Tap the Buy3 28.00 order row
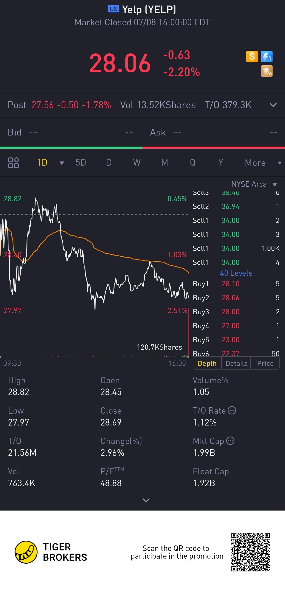The image size is (285, 594). coord(236,312)
